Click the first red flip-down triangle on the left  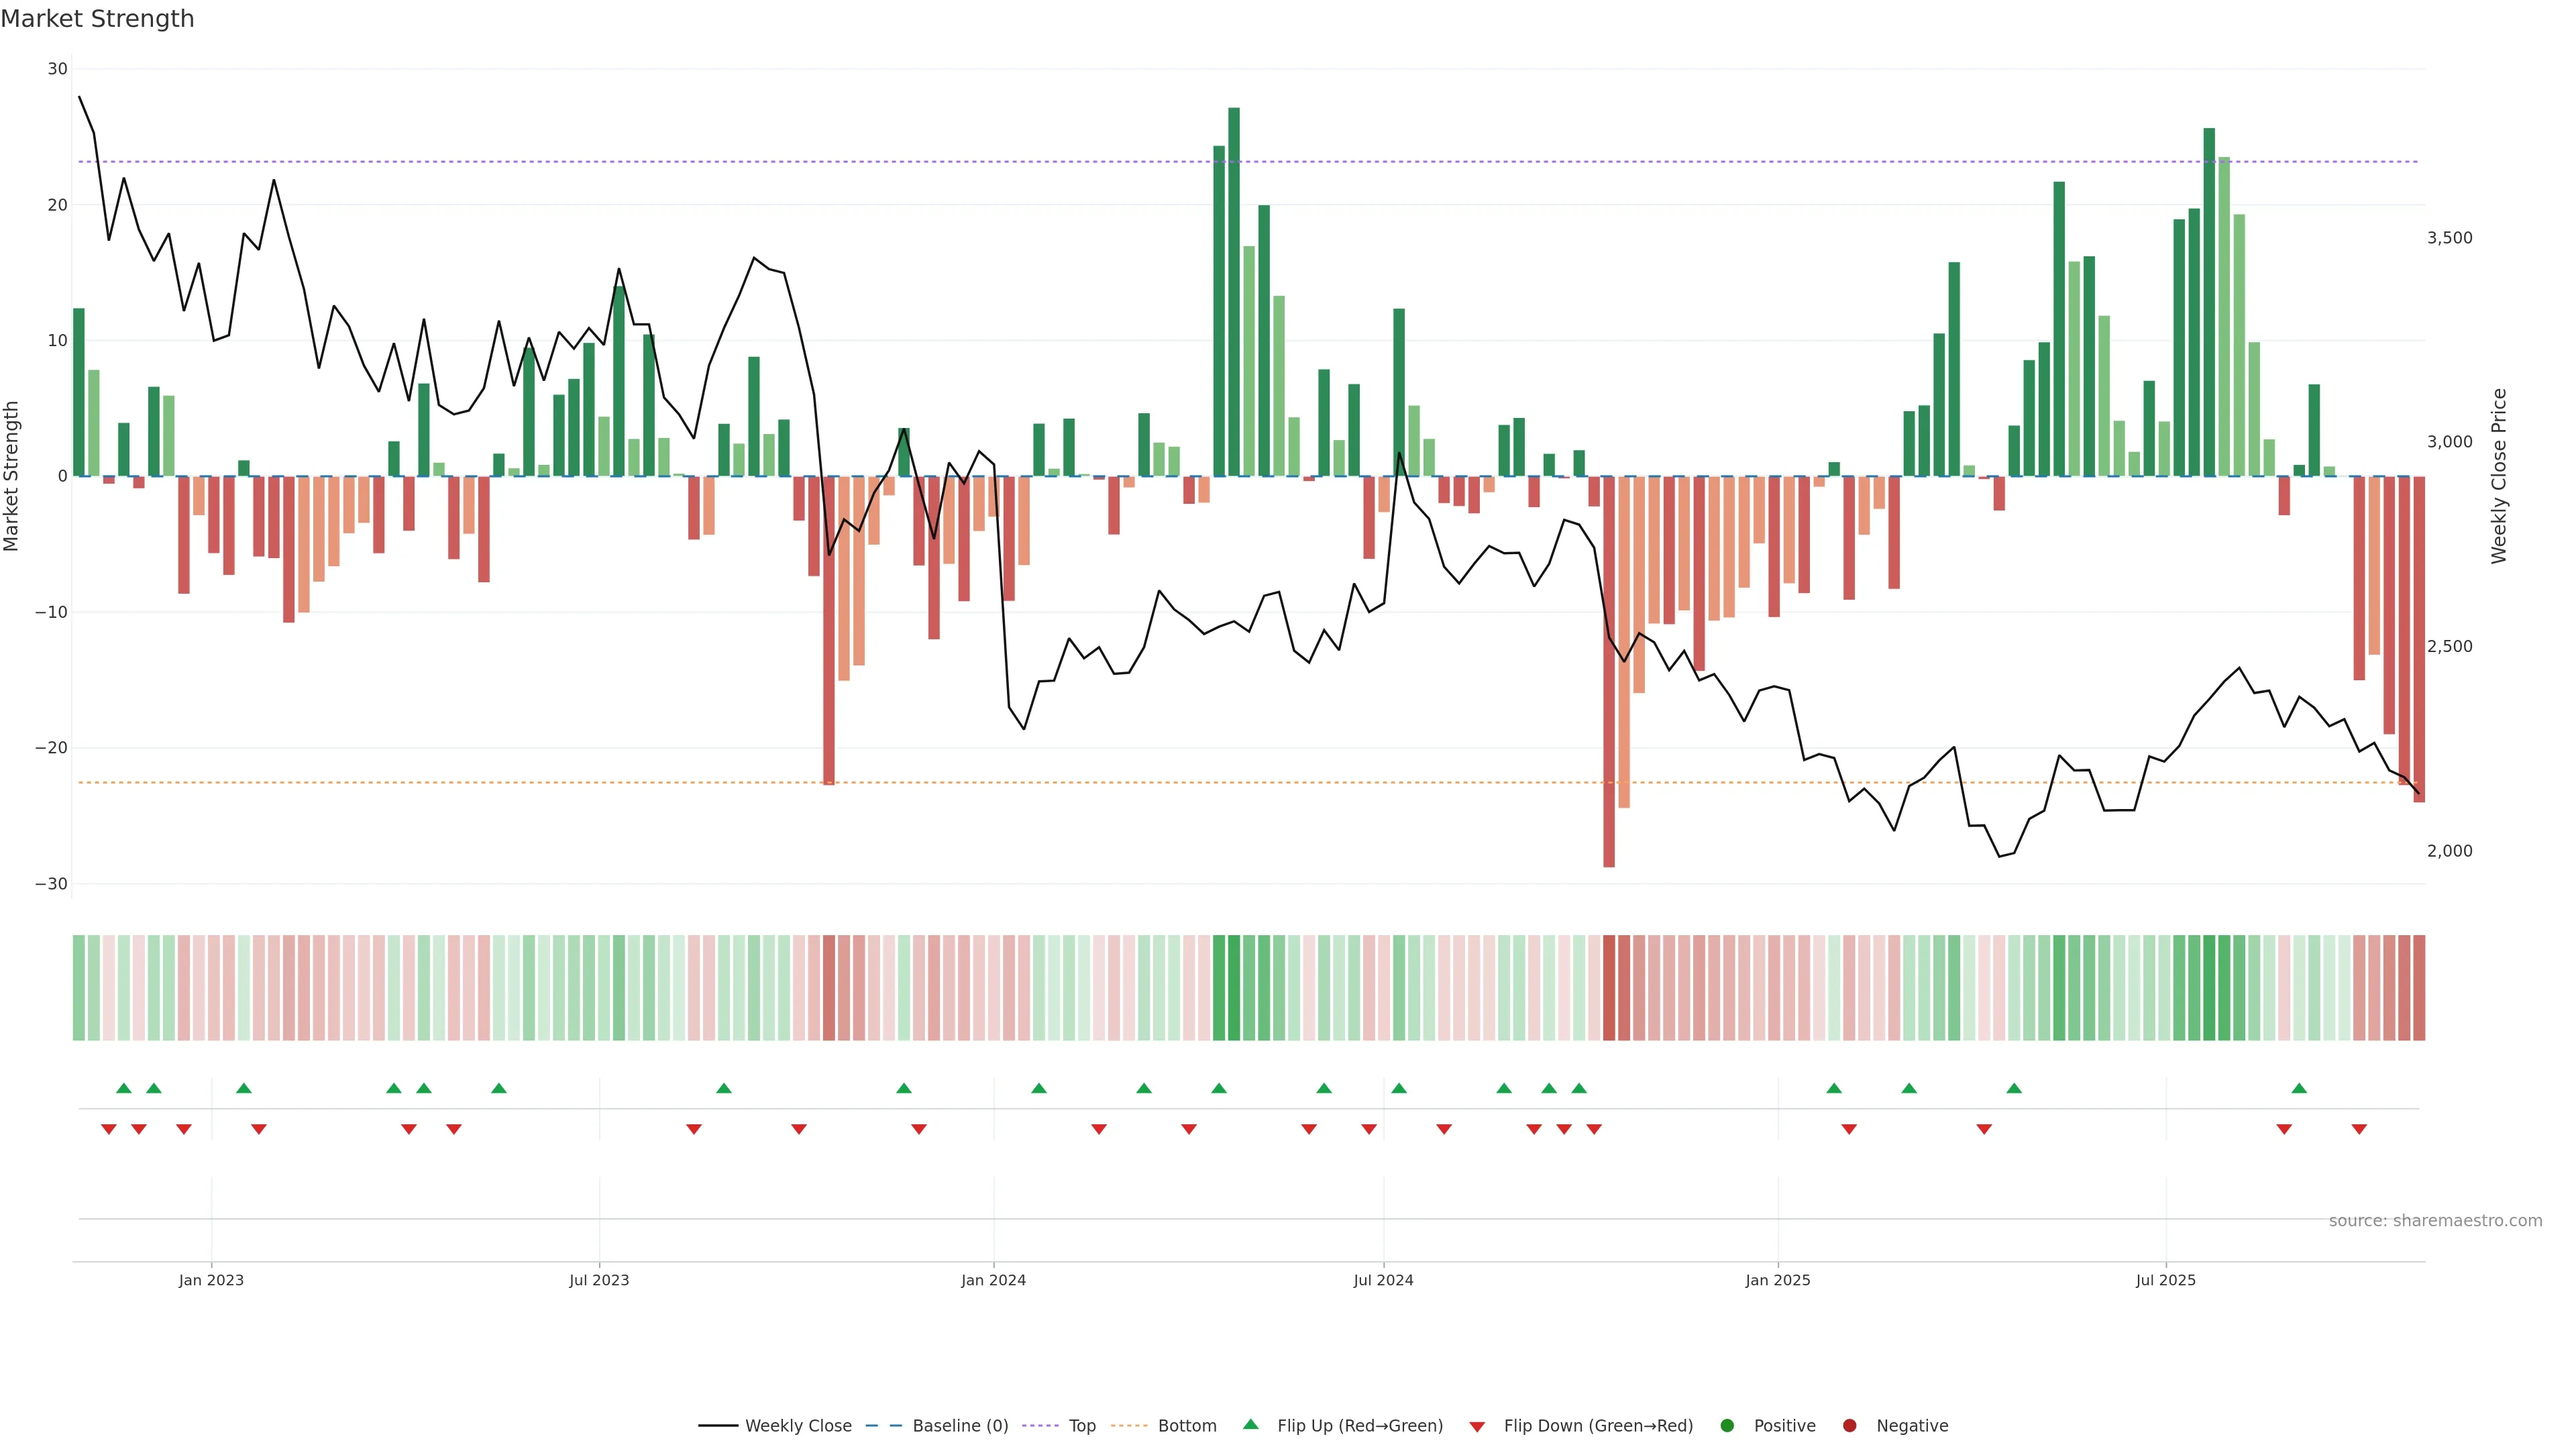[109, 1129]
